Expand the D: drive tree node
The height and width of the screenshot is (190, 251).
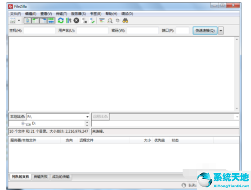[23, 124]
